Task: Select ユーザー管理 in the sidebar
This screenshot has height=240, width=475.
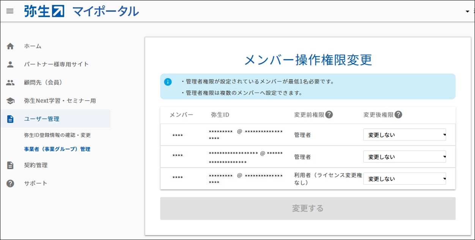Action: [x=42, y=119]
